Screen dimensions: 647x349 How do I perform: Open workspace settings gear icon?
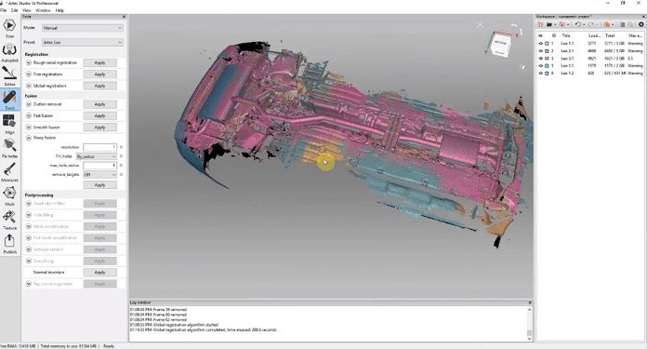[640, 25]
